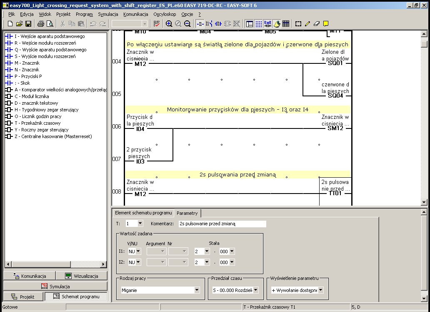Click the SM12 coil on rung 006
Screen dimensions: 430x312
coord(335,128)
